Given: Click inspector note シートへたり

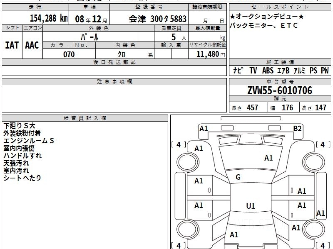Looking at the screenshot, I should [x=22, y=178].
